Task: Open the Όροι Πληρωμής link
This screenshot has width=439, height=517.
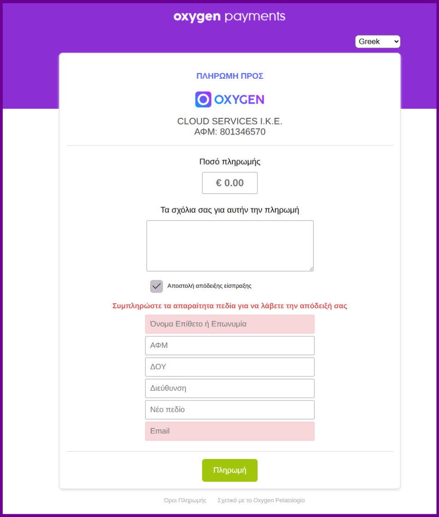Action: (x=185, y=500)
